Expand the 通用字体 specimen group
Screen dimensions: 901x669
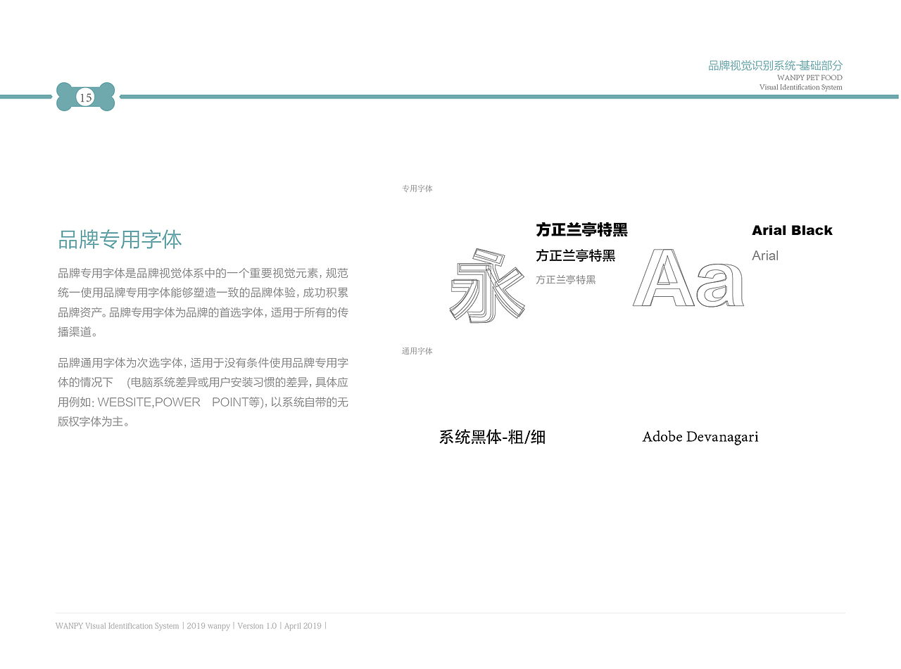pyautogui.click(x=417, y=350)
